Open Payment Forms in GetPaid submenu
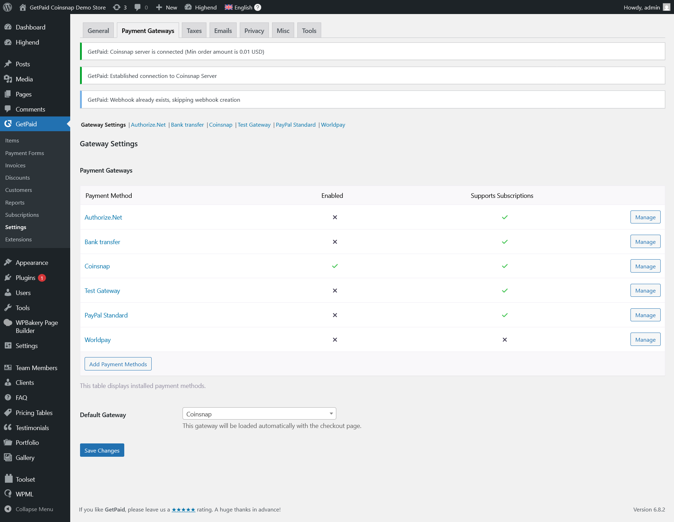Viewport: 674px width, 522px height. [x=25, y=153]
